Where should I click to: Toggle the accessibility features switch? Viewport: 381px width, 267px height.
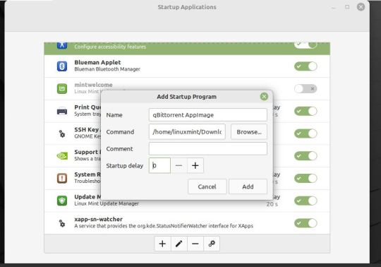tap(306, 45)
